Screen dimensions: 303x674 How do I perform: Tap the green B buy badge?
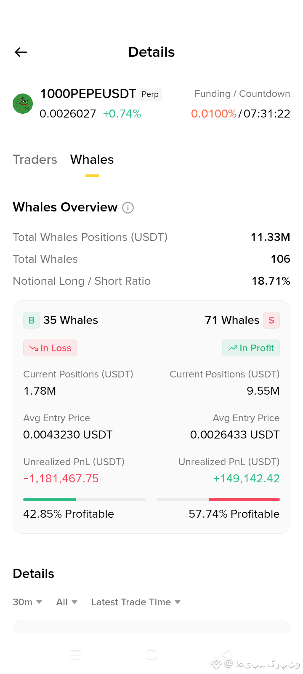(x=32, y=320)
